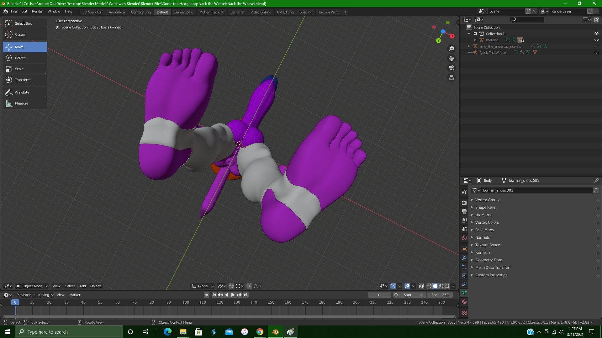
Task: Click the End frame 250 field
Action: (x=440, y=295)
